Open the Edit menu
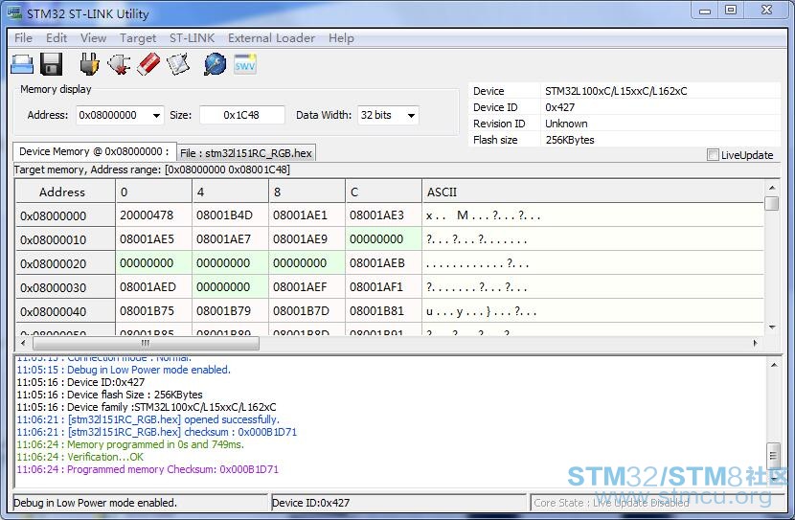This screenshot has width=795, height=520. (x=57, y=38)
